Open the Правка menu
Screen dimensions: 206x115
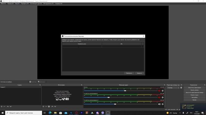pyautogui.click(x=10, y=4)
